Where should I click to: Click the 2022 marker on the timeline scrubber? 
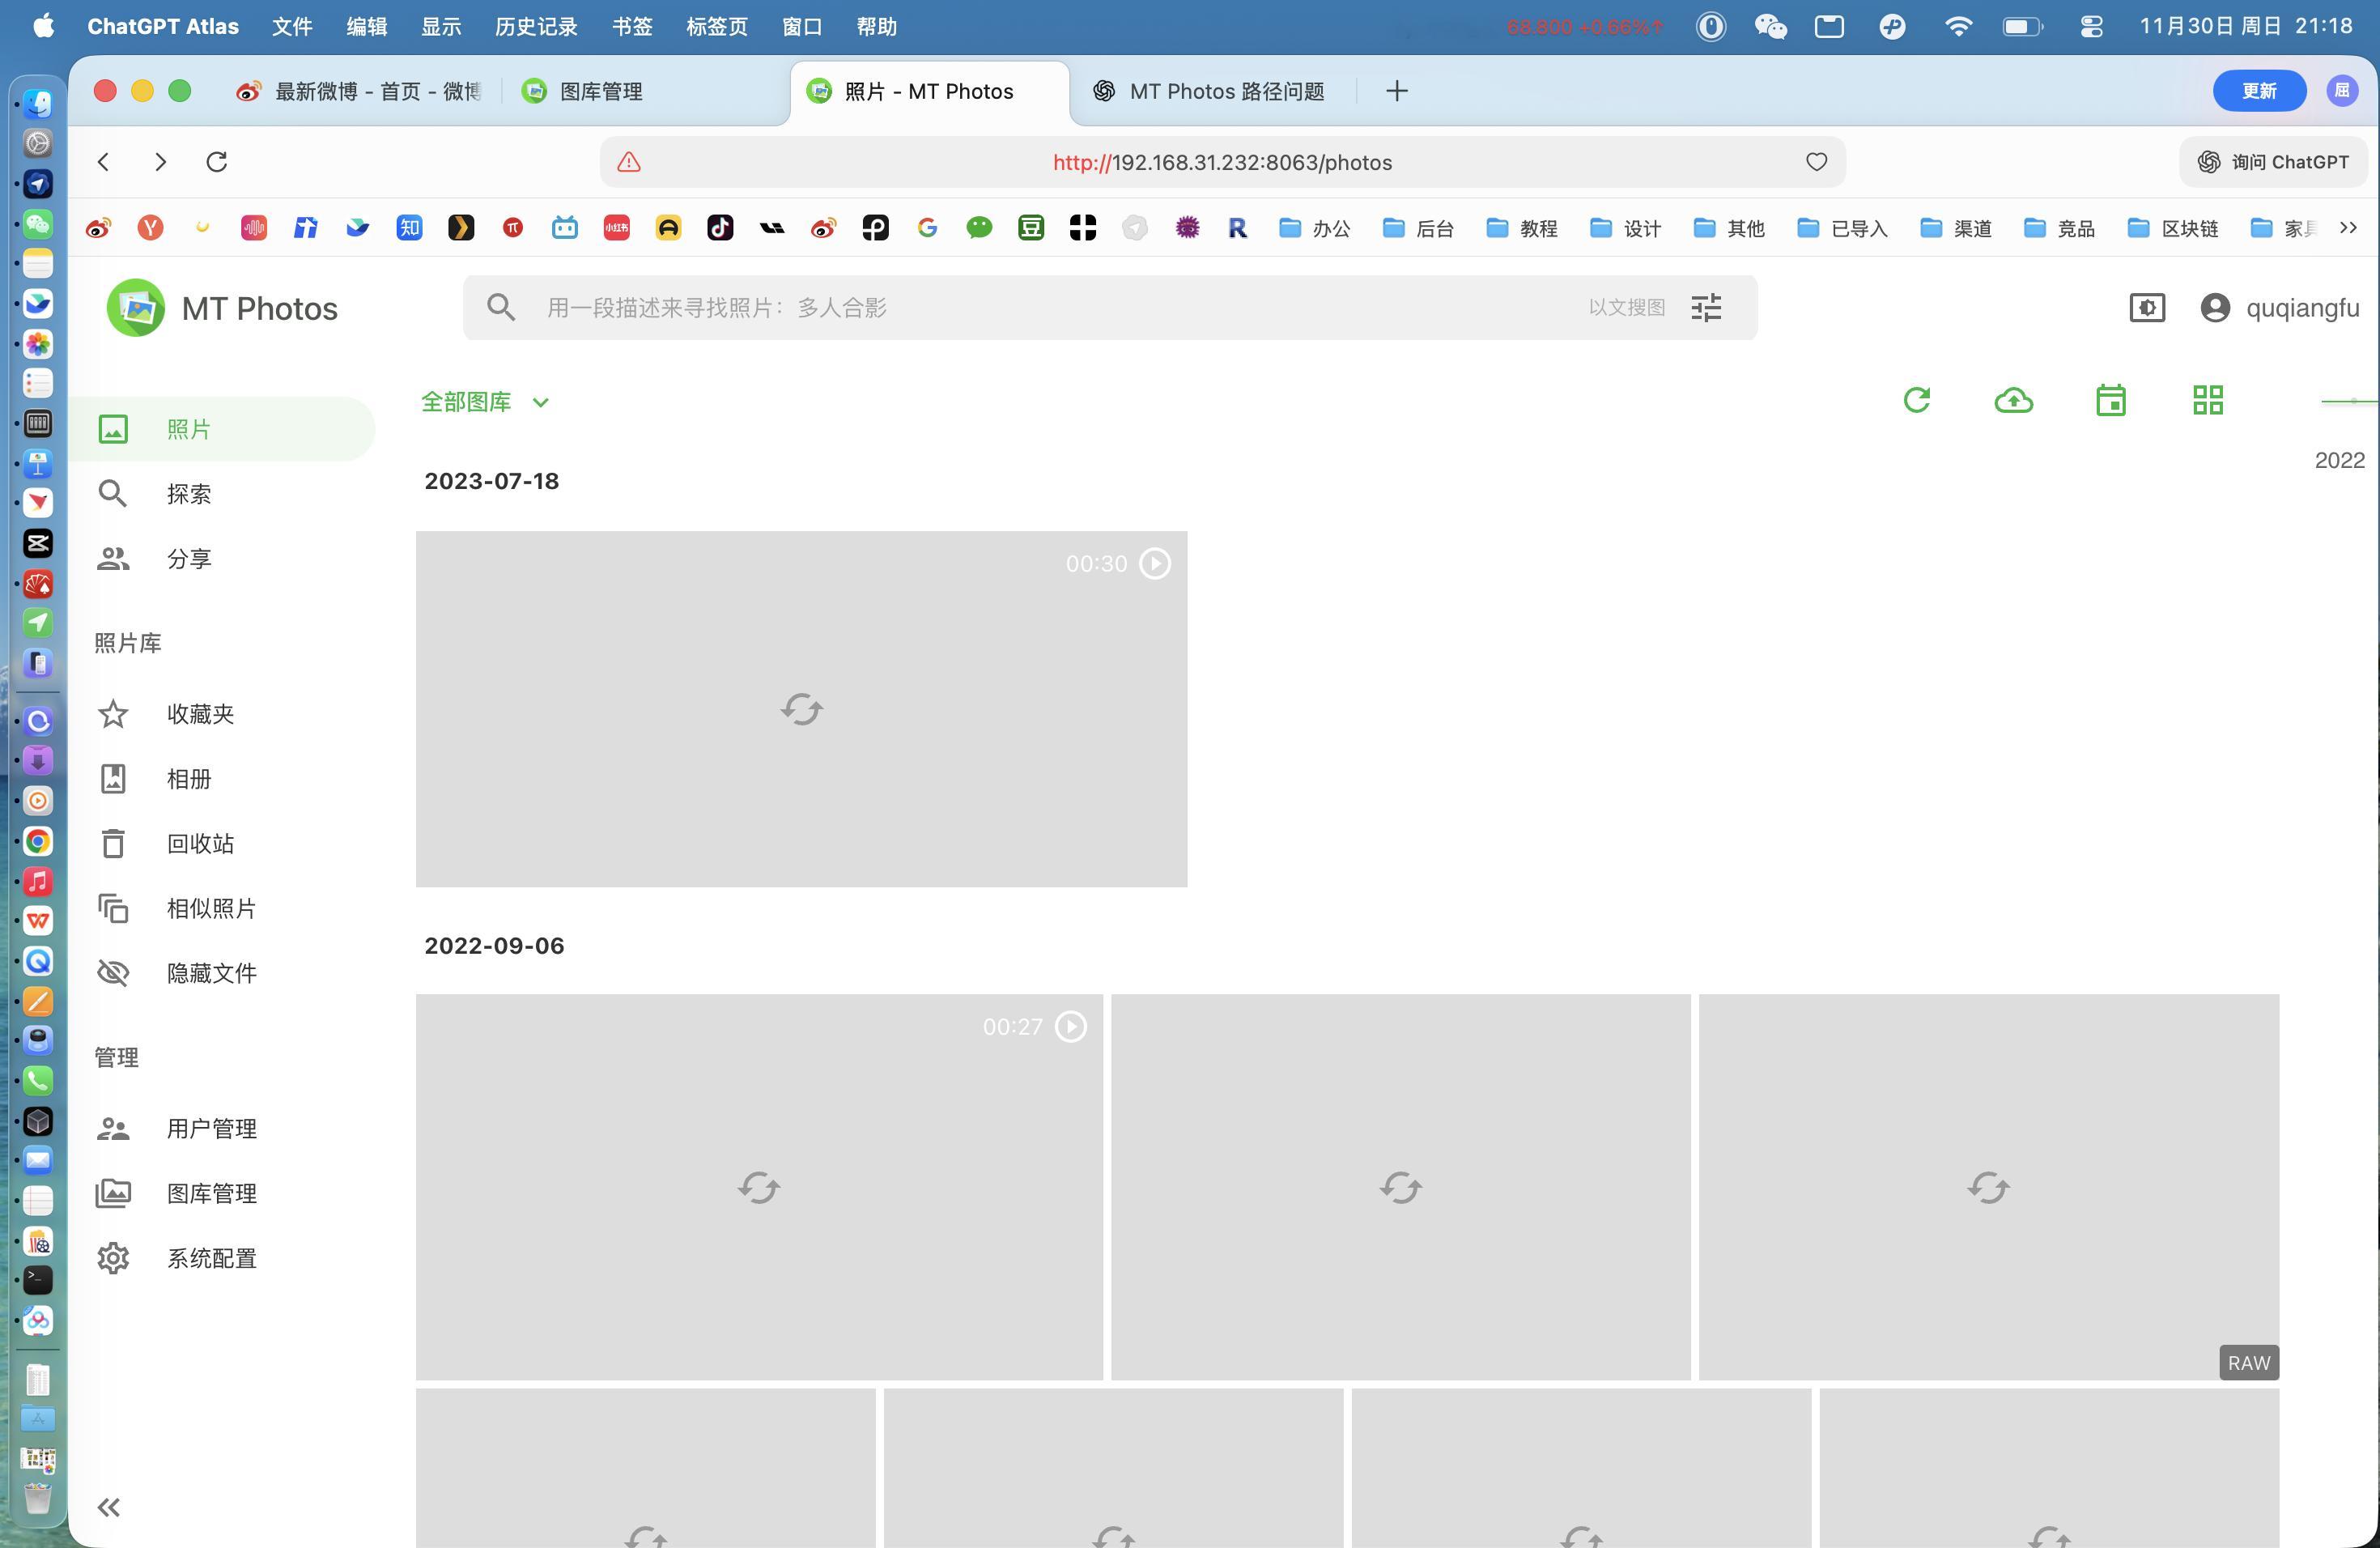[x=2339, y=460]
